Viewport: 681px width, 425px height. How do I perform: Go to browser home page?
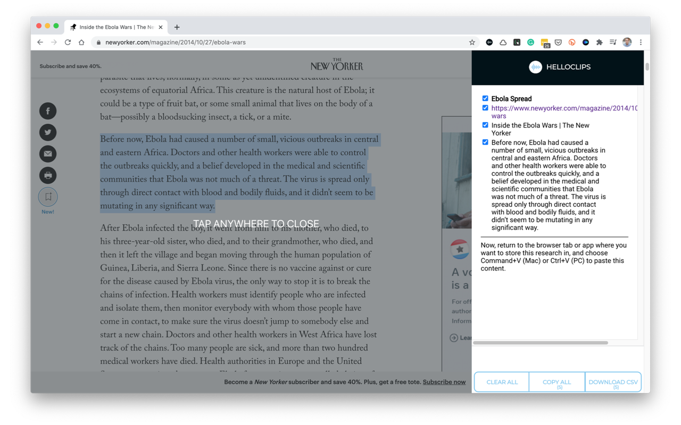(x=81, y=42)
